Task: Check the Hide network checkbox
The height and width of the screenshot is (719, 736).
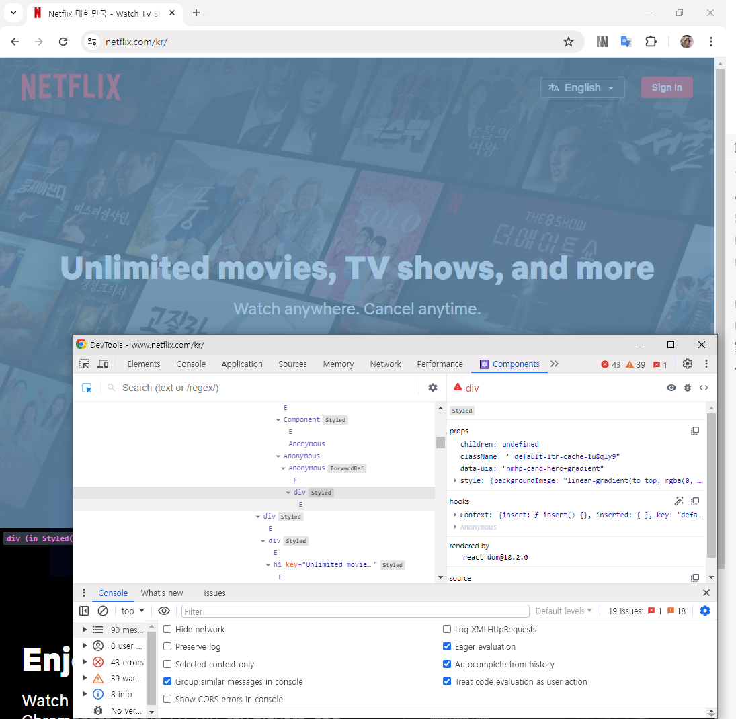Action: [167, 630]
